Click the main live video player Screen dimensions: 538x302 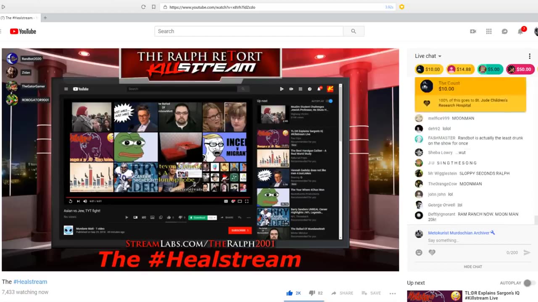(x=200, y=160)
